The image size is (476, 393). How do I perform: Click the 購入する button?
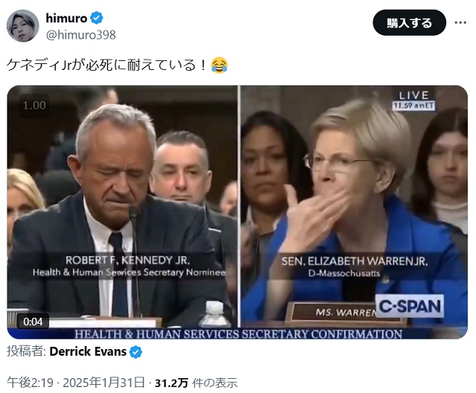409,23
